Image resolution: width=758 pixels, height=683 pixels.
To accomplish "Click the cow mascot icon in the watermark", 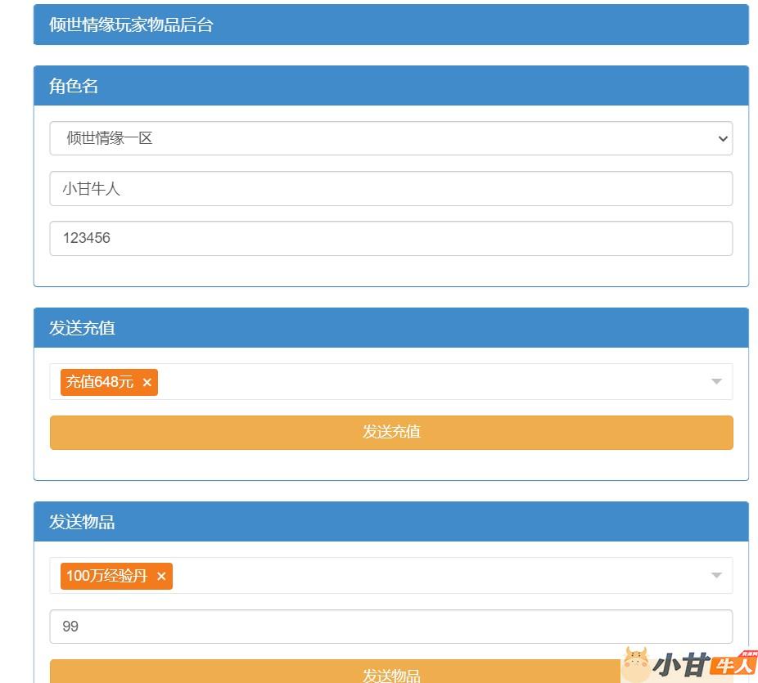I will pyautogui.click(x=636, y=663).
